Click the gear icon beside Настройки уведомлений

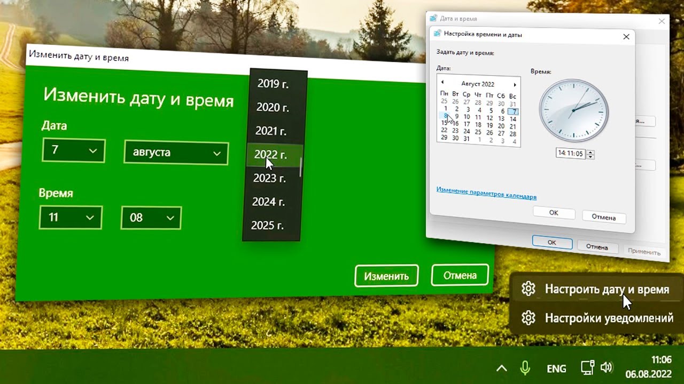[x=528, y=318]
